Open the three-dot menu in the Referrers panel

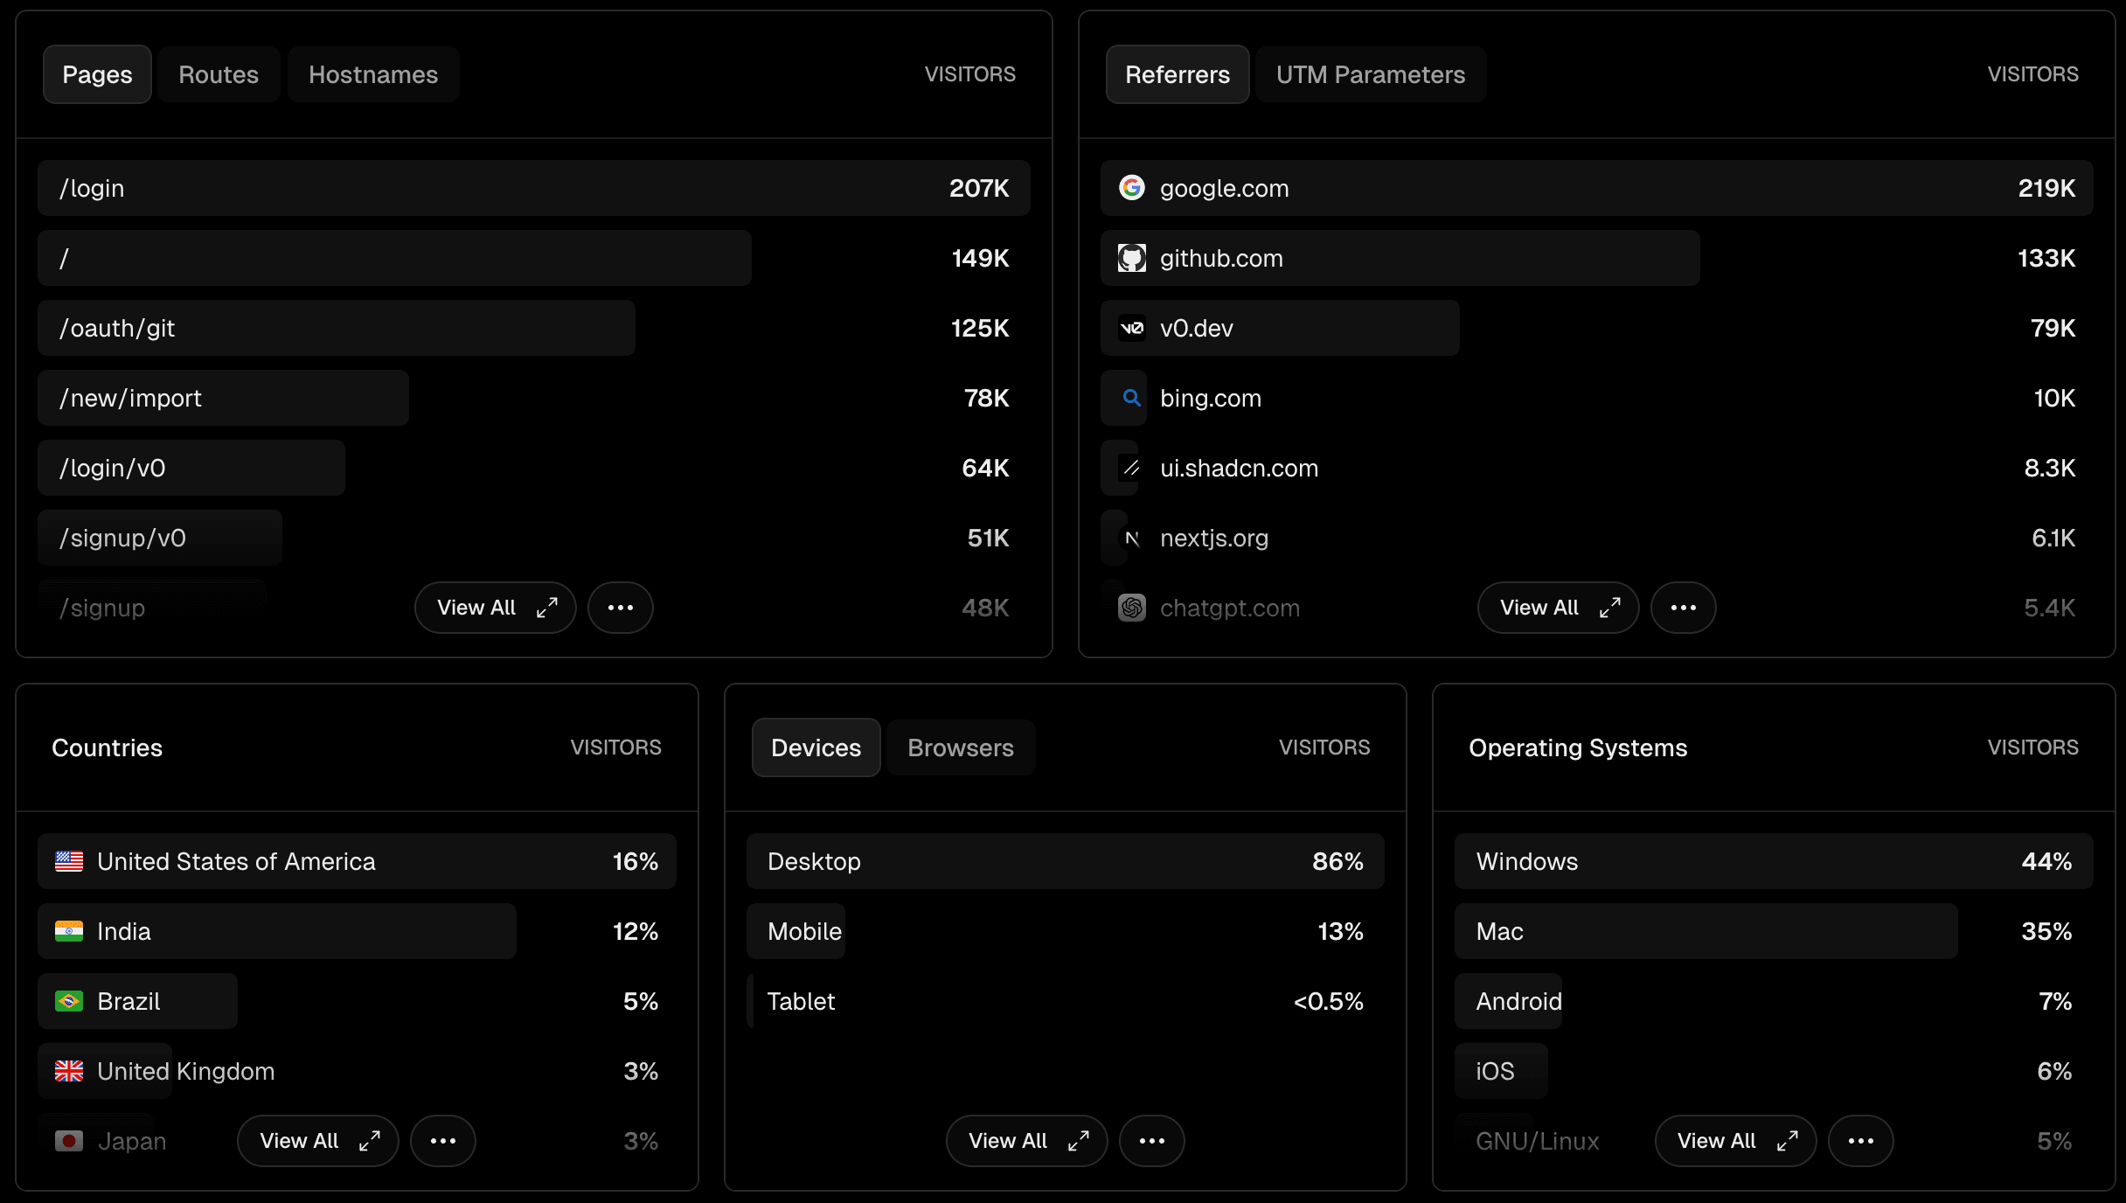1683,608
